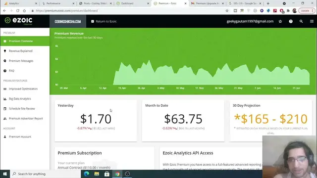The height and width of the screenshot is (178, 317).
Task: Go back with browser back arrow
Action: (x=4, y=10)
